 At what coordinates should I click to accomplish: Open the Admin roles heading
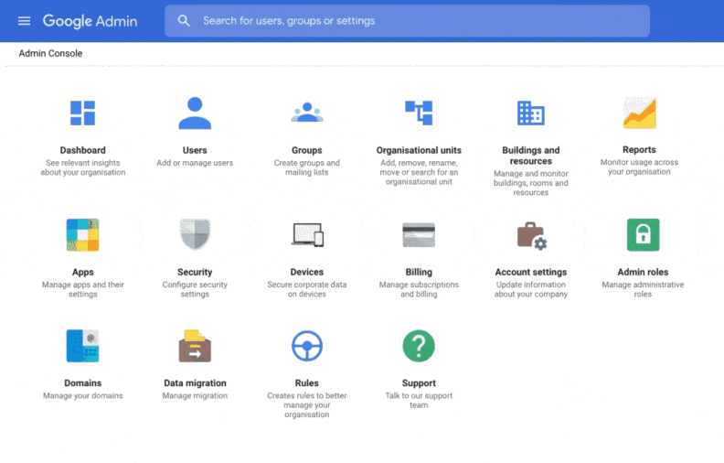click(x=644, y=272)
